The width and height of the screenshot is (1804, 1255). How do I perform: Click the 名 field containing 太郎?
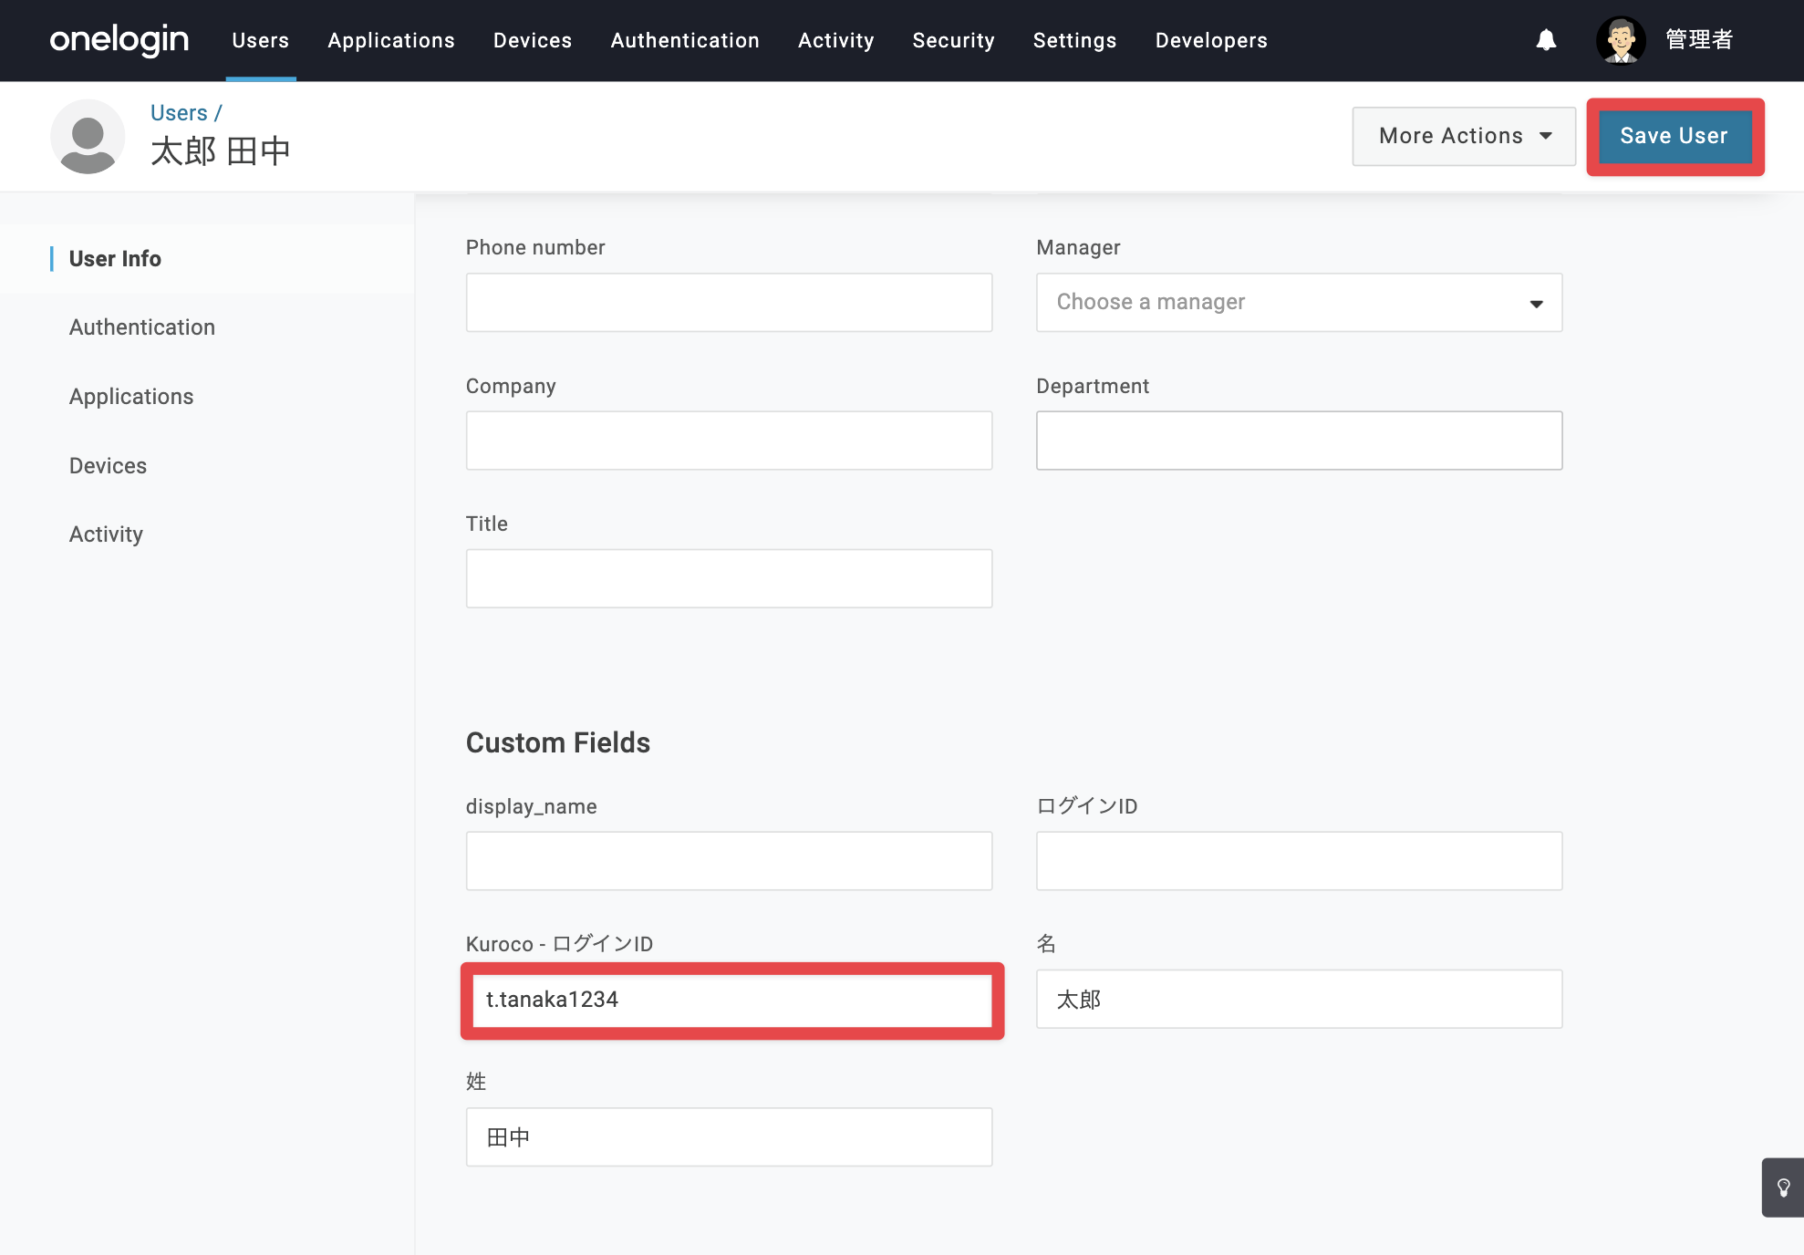click(x=1299, y=999)
